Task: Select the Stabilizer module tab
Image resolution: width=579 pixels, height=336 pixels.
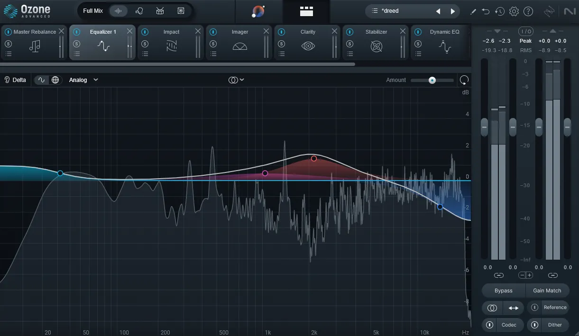Action: point(376,42)
